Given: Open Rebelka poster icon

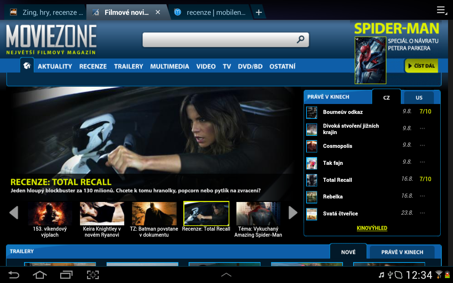Looking at the screenshot, I should [311, 197].
